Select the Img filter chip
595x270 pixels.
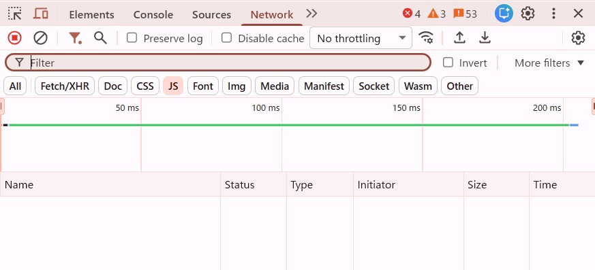click(x=237, y=86)
